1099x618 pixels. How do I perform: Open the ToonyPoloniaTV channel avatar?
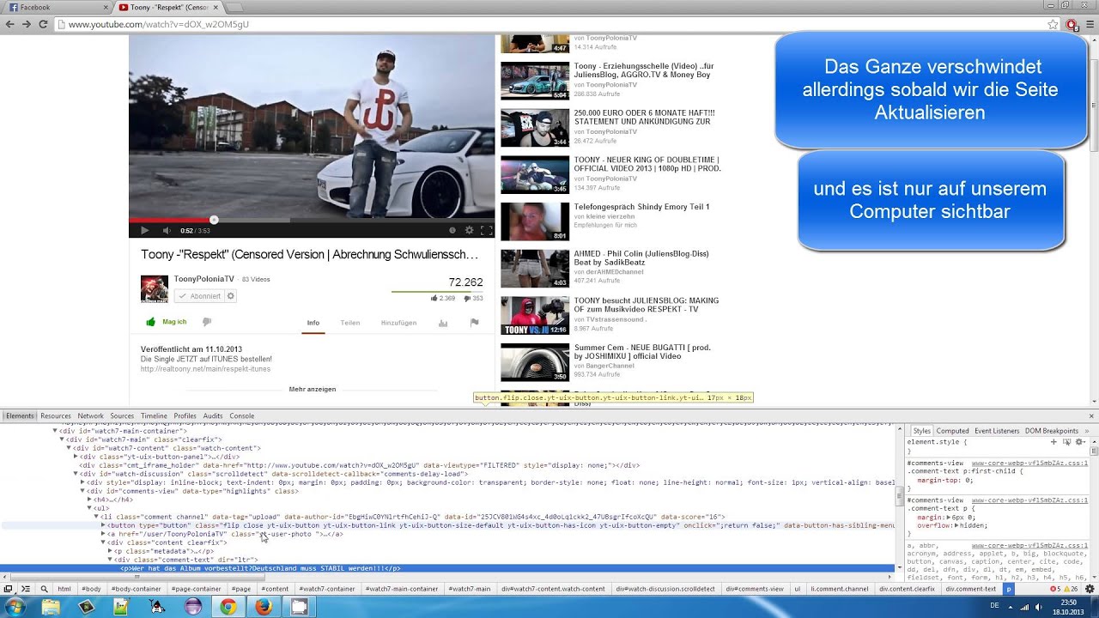(x=155, y=289)
